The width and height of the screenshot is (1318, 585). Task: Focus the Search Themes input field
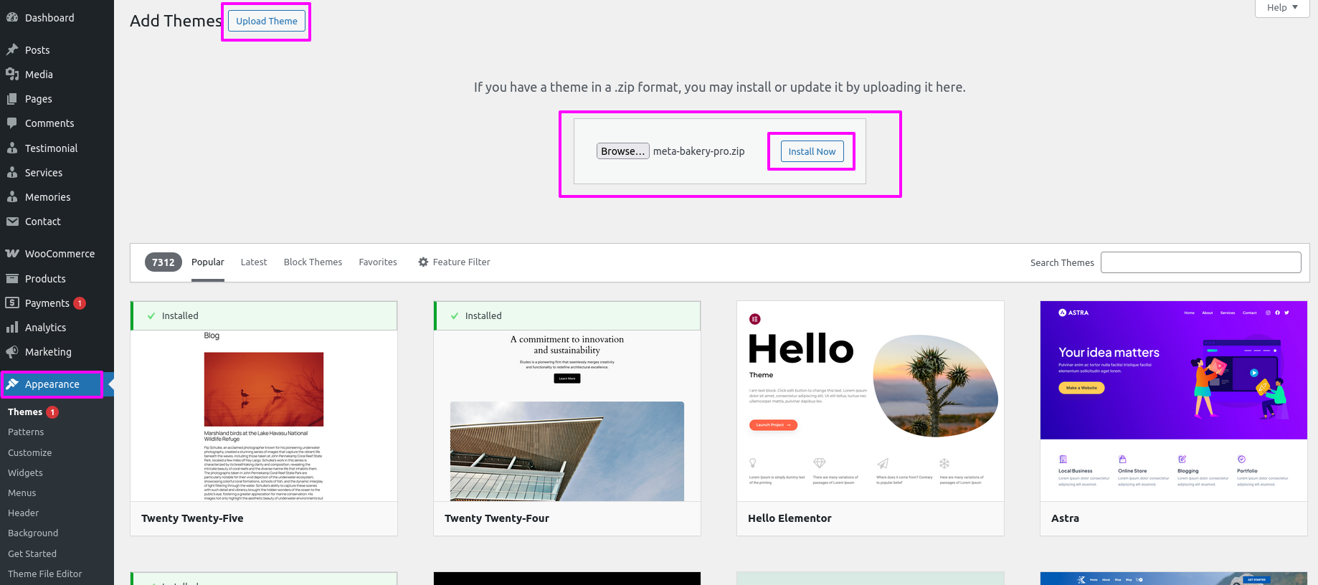click(x=1200, y=262)
